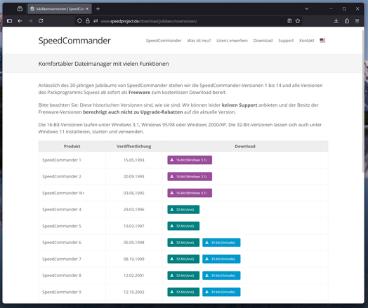Select the date 03.06.1995
This screenshot has width=368, height=308.
(x=133, y=193)
